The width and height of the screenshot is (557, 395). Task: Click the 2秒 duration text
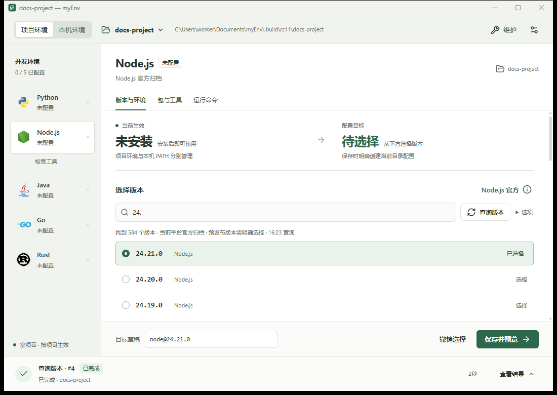click(472, 374)
